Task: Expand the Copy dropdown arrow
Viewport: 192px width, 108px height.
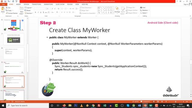Action: (x=13, y=10)
